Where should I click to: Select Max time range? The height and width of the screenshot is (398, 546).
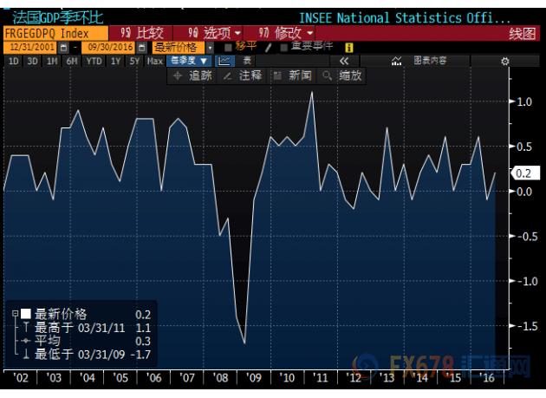pos(155,62)
